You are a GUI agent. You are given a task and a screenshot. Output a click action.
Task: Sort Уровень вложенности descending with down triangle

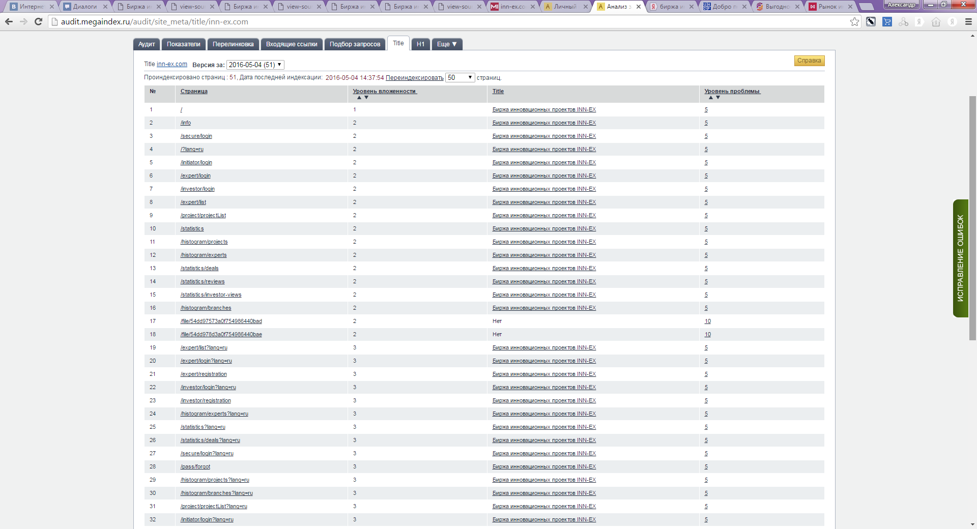coord(366,97)
